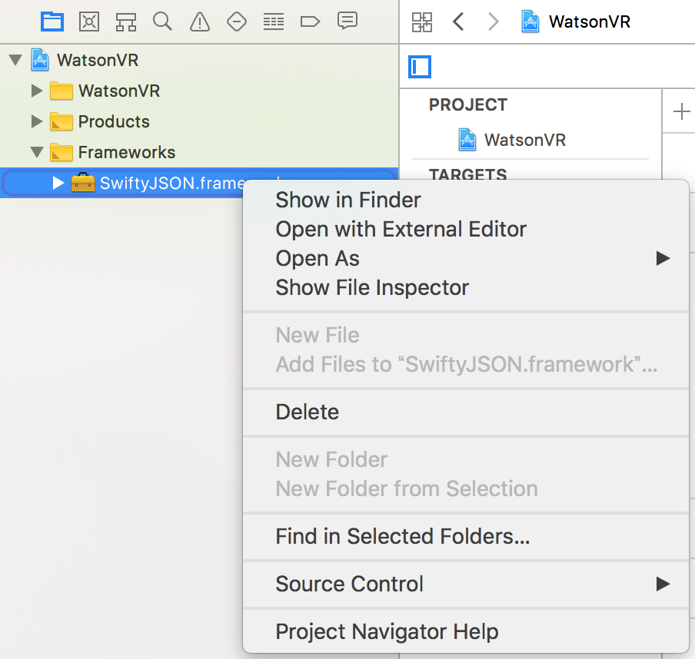Open the Project navigator tab
Screen dimensions: 695x659
(52, 22)
